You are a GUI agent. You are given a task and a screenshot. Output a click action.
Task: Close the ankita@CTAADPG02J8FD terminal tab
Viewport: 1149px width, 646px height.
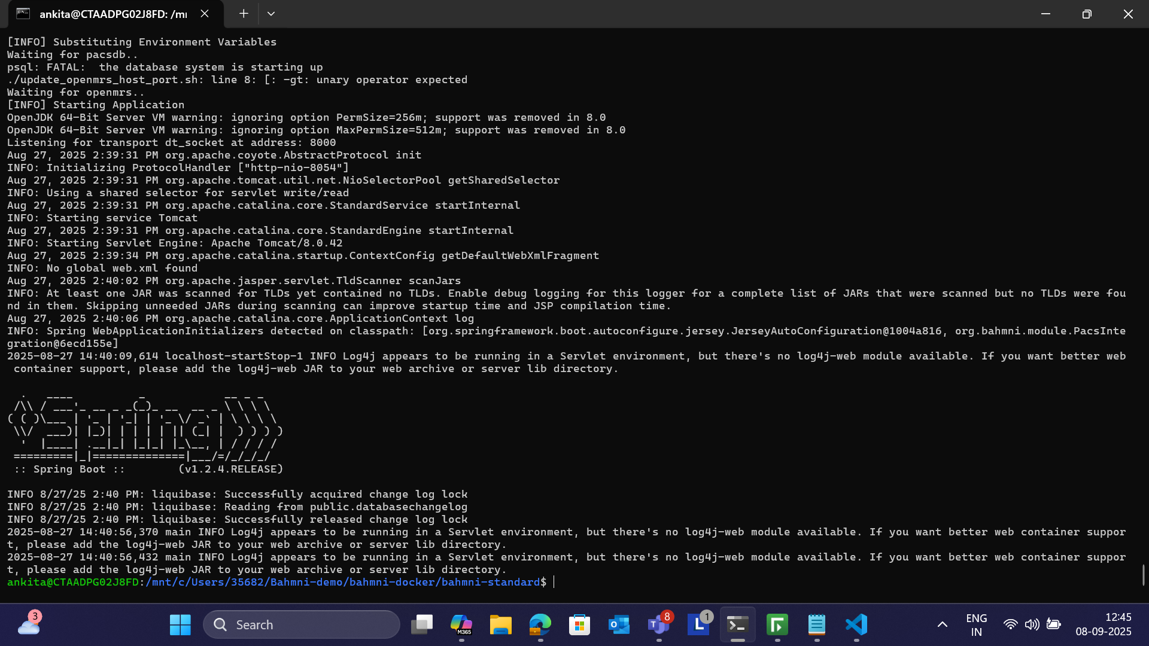[x=205, y=14]
